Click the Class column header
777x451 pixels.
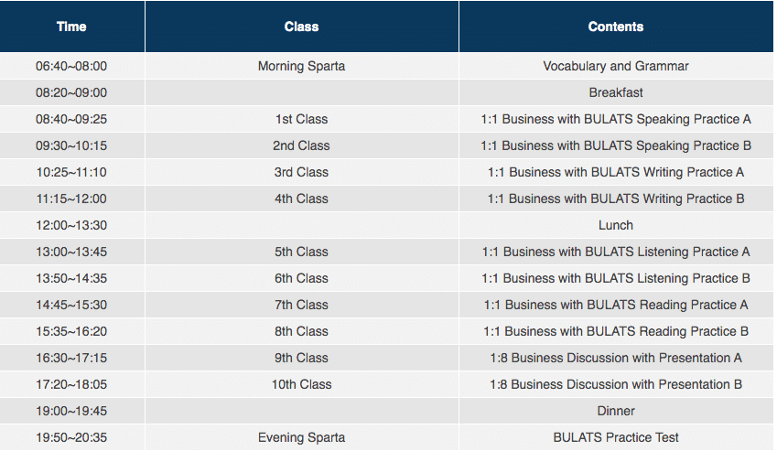coord(301,27)
